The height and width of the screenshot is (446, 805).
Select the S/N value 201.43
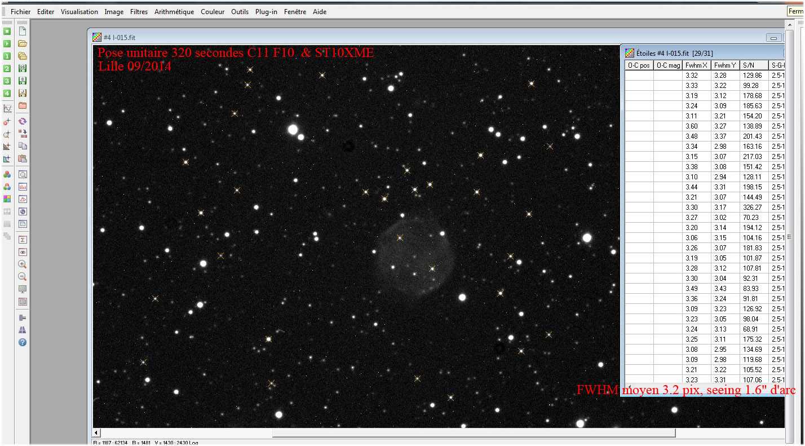coord(753,136)
